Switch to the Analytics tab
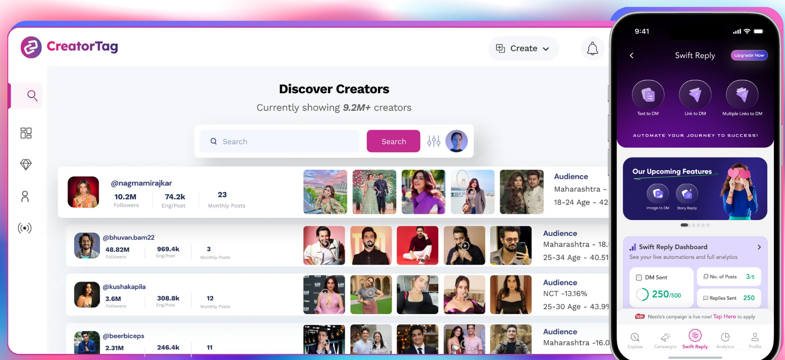785x360 pixels. point(725,340)
